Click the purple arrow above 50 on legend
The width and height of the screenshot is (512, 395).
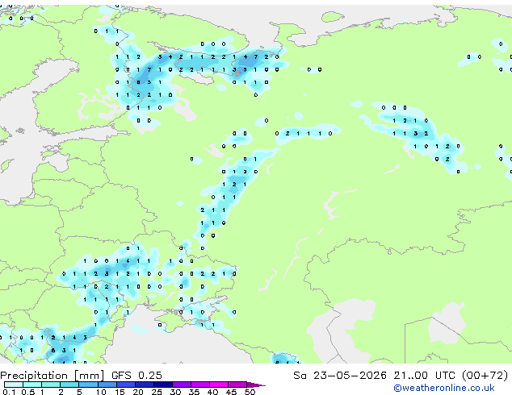256,385
